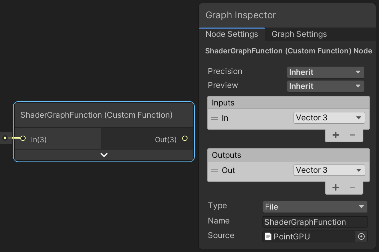Viewport: 379px width, 252px height.
Task: Click the Name field ShaderGraphFunction
Action: 315,222
